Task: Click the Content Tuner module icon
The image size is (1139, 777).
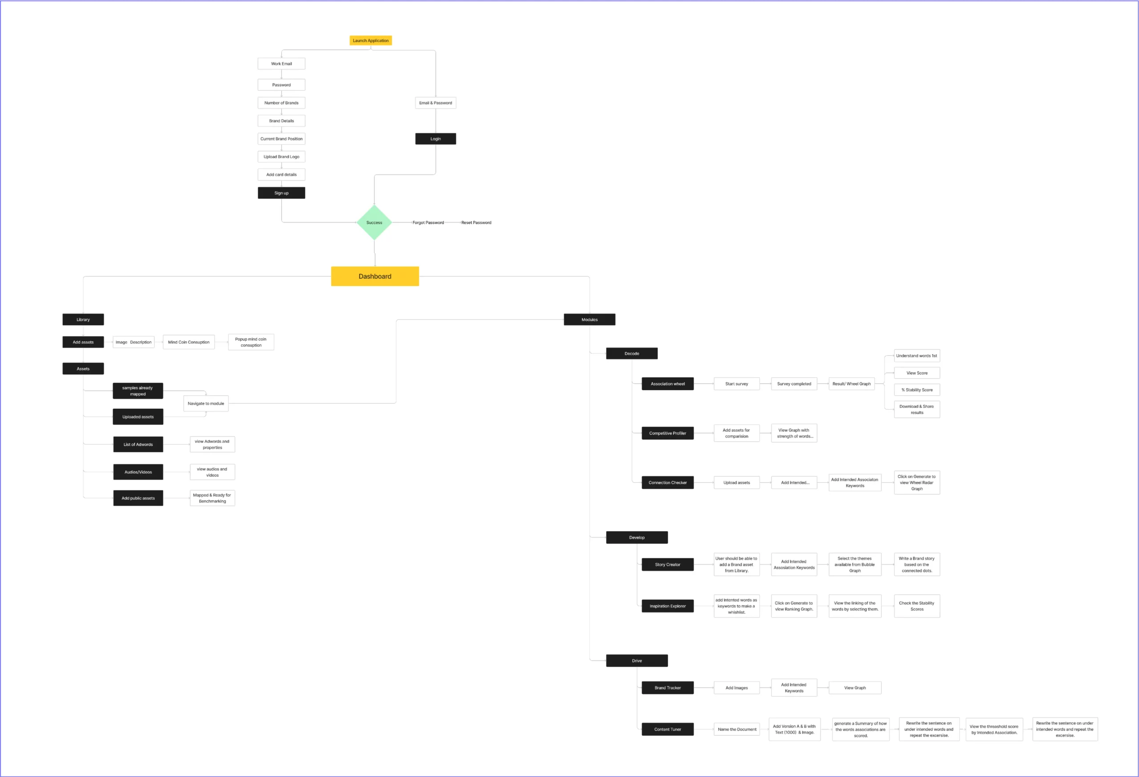Action: (x=666, y=729)
